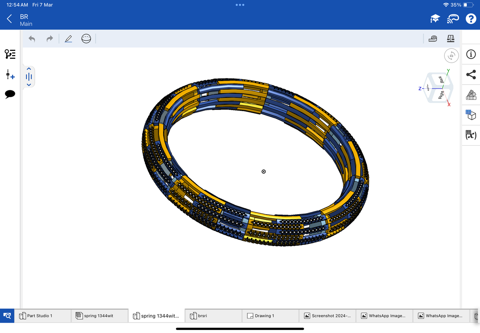
Task: Tap the face-shaped toolbar icon
Action: tap(86, 39)
